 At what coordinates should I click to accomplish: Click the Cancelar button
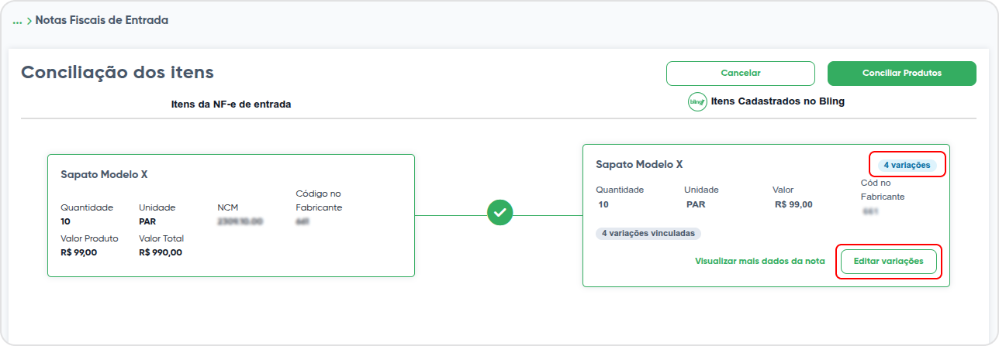[x=741, y=73]
